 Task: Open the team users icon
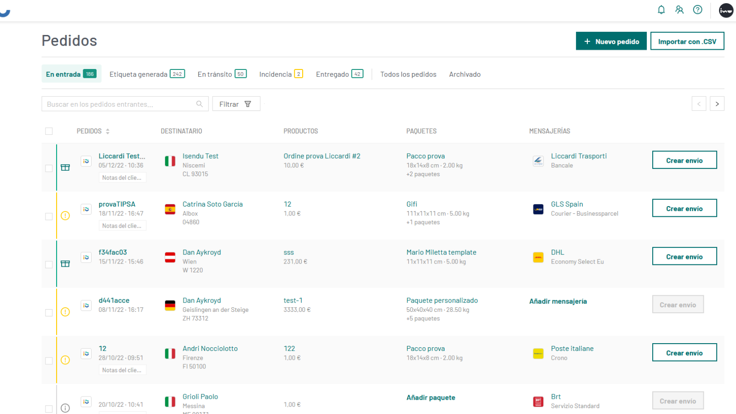(679, 10)
